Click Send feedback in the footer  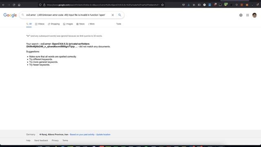point(41,140)
